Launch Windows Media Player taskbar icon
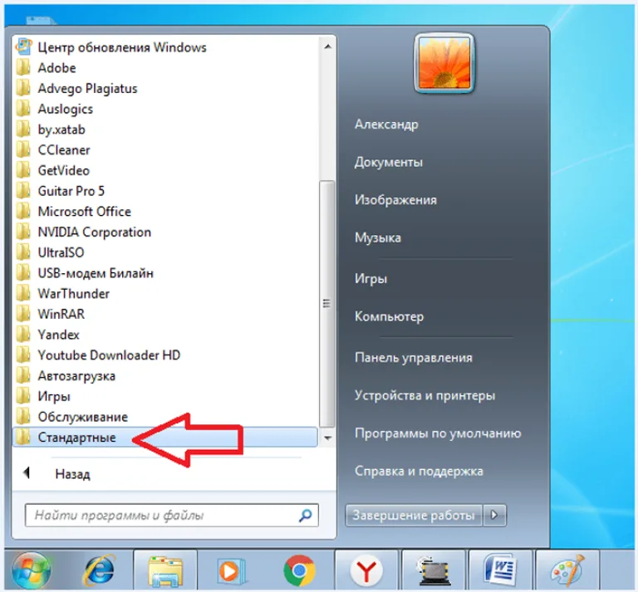 click(x=232, y=571)
